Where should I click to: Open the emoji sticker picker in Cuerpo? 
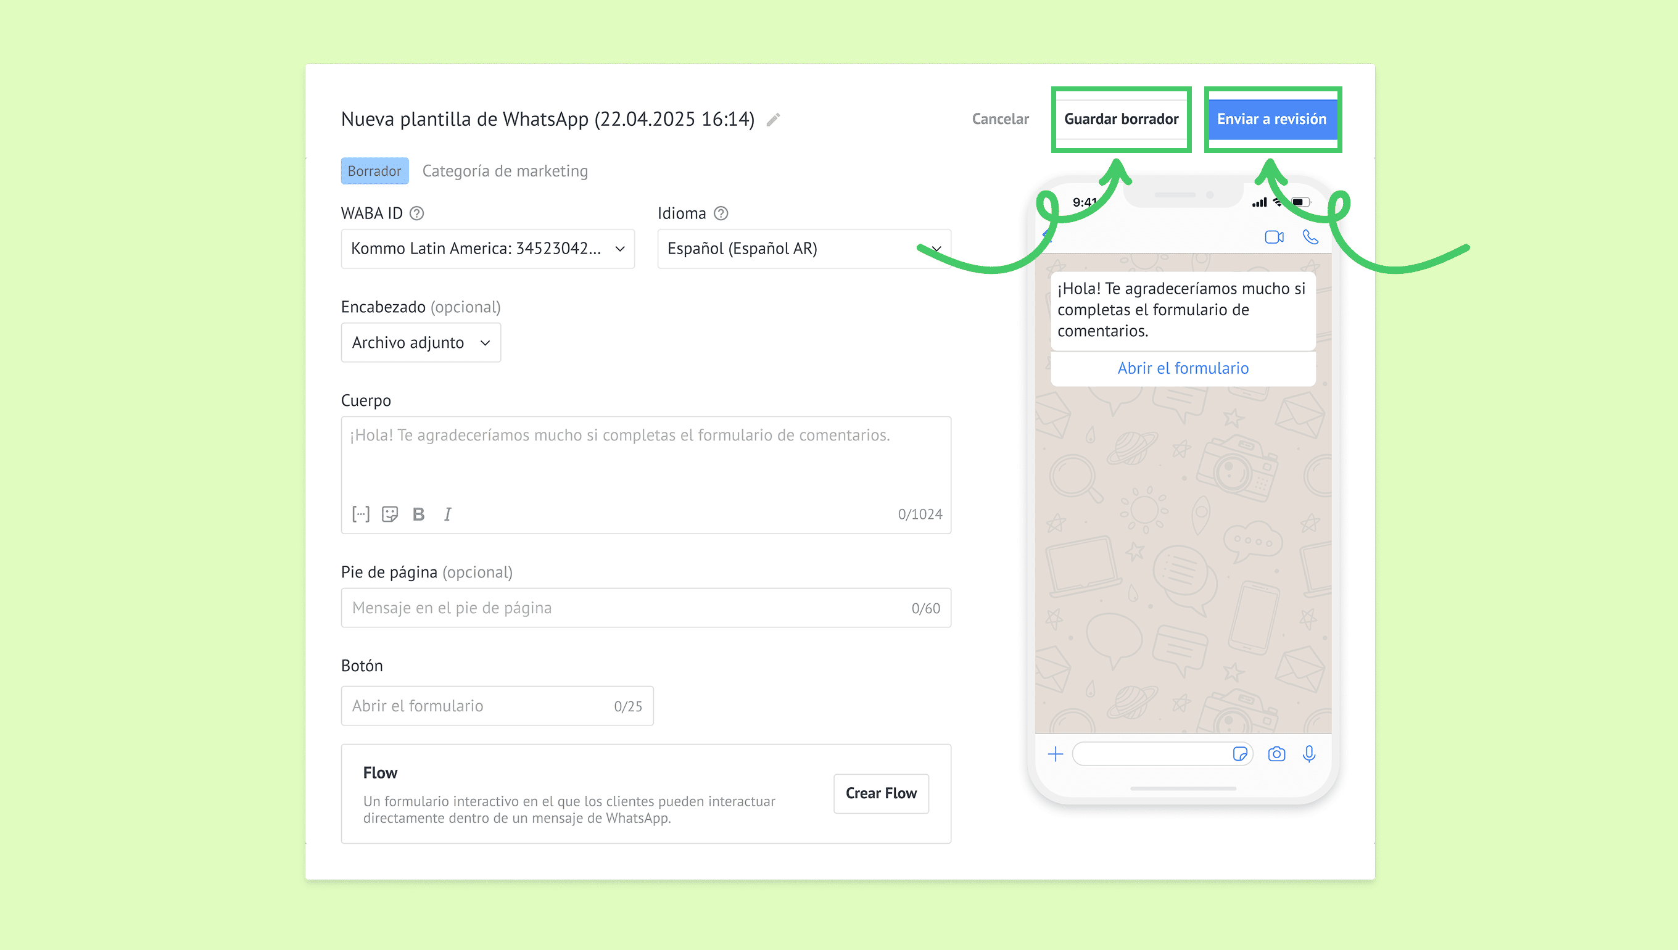coord(389,514)
